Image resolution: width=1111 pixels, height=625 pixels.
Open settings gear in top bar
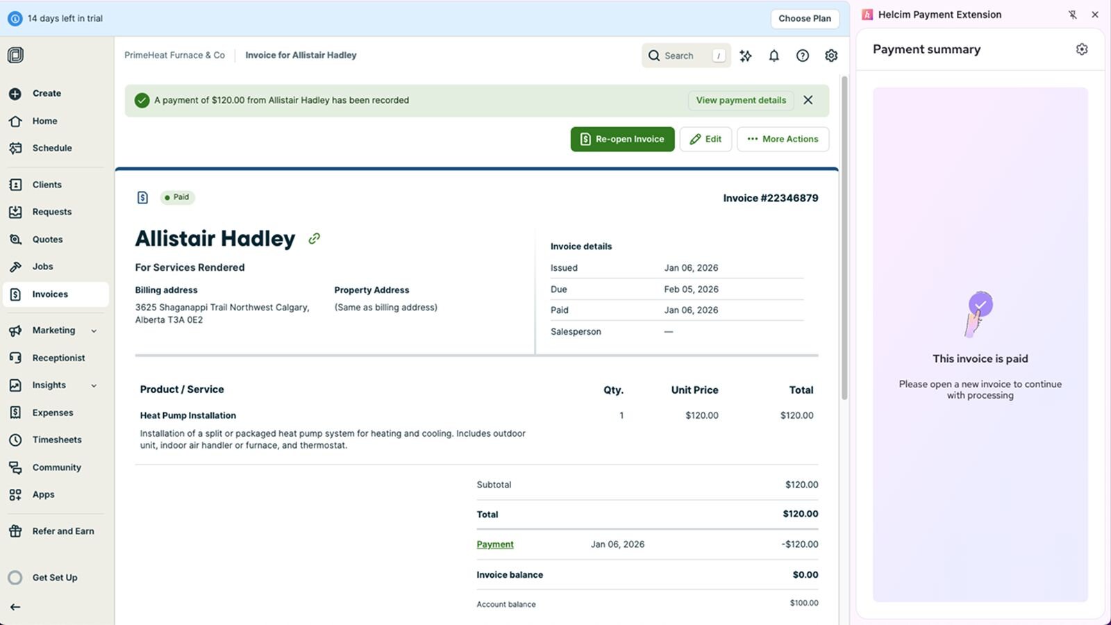click(830, 56)
